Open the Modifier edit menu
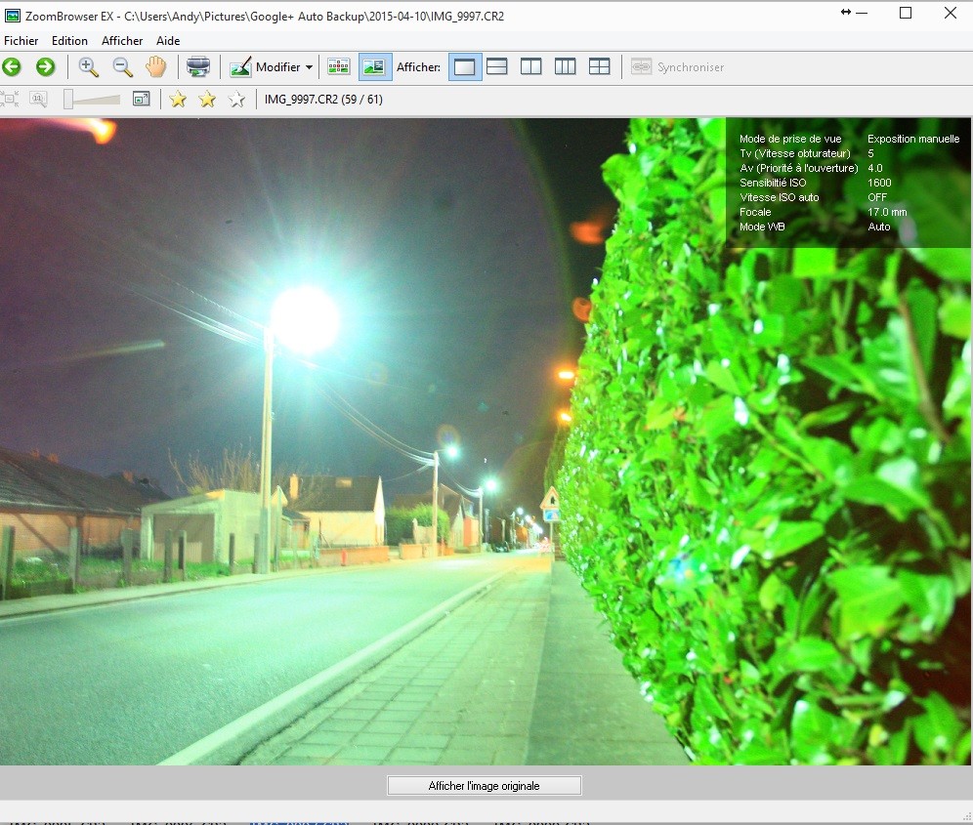The height and width of the screenshot is (825, 973). pos(272,67)
